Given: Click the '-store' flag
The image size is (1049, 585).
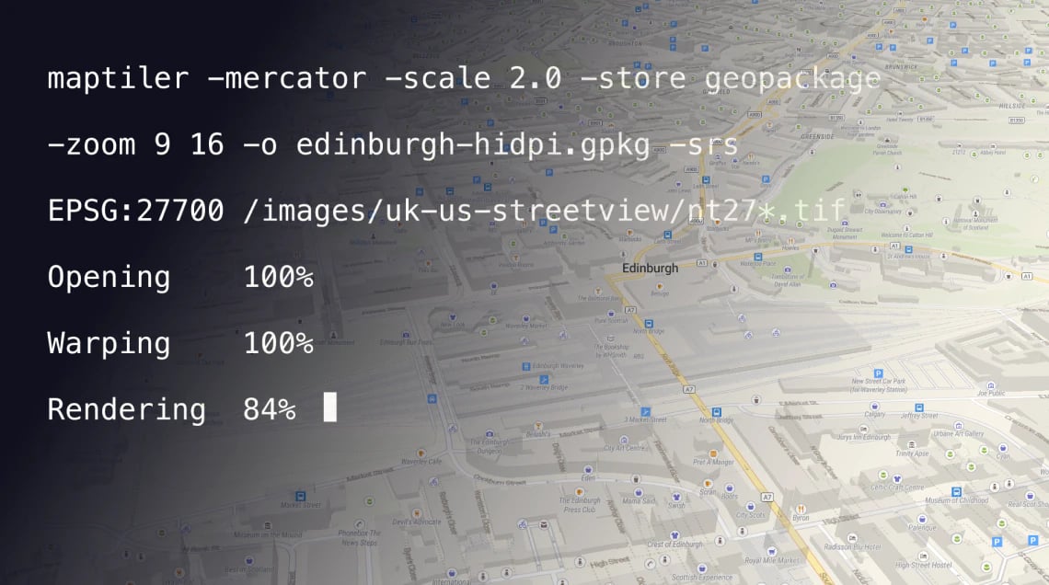Looking at the screenshot, I should 633,78.
